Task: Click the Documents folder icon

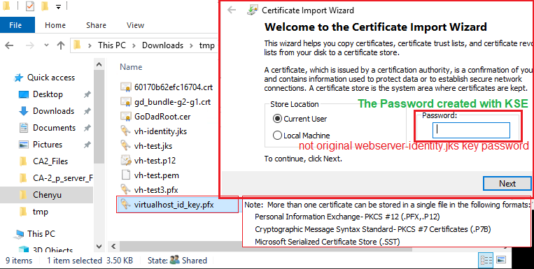Action: tap(24, 128)
